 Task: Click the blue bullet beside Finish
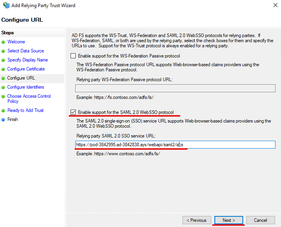pos(3,120)
